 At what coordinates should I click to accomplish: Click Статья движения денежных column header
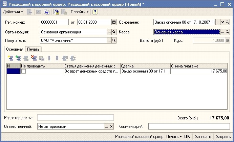[x=92, y=66]
